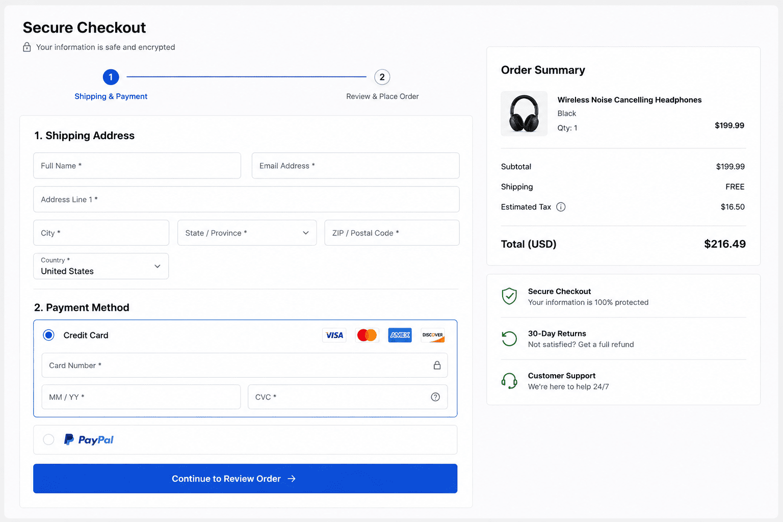The width and height of the screenshot is (783, 522).
Task: Click the Discover card logo
Action: [x=433, y=335]
